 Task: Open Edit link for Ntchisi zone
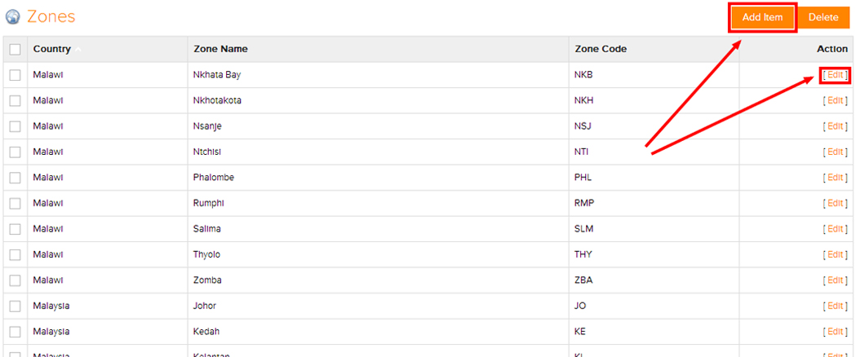[x=836, y=152]
